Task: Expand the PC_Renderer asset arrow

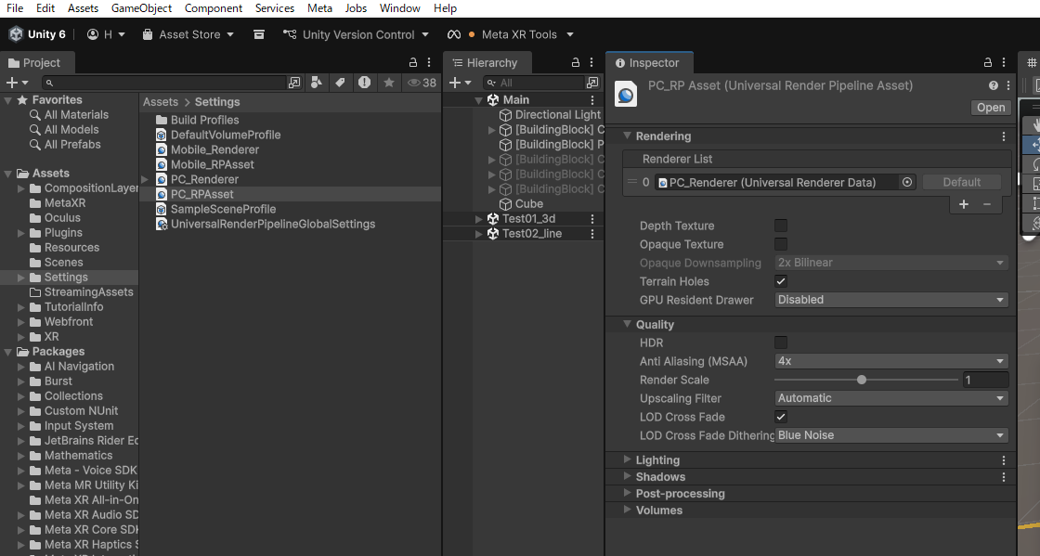Action: click(x=145, y=179)
